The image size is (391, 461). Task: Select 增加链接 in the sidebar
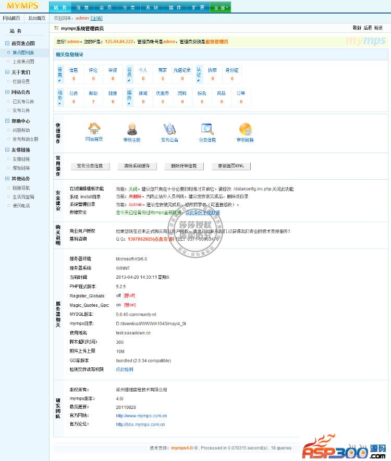(21, 168)
